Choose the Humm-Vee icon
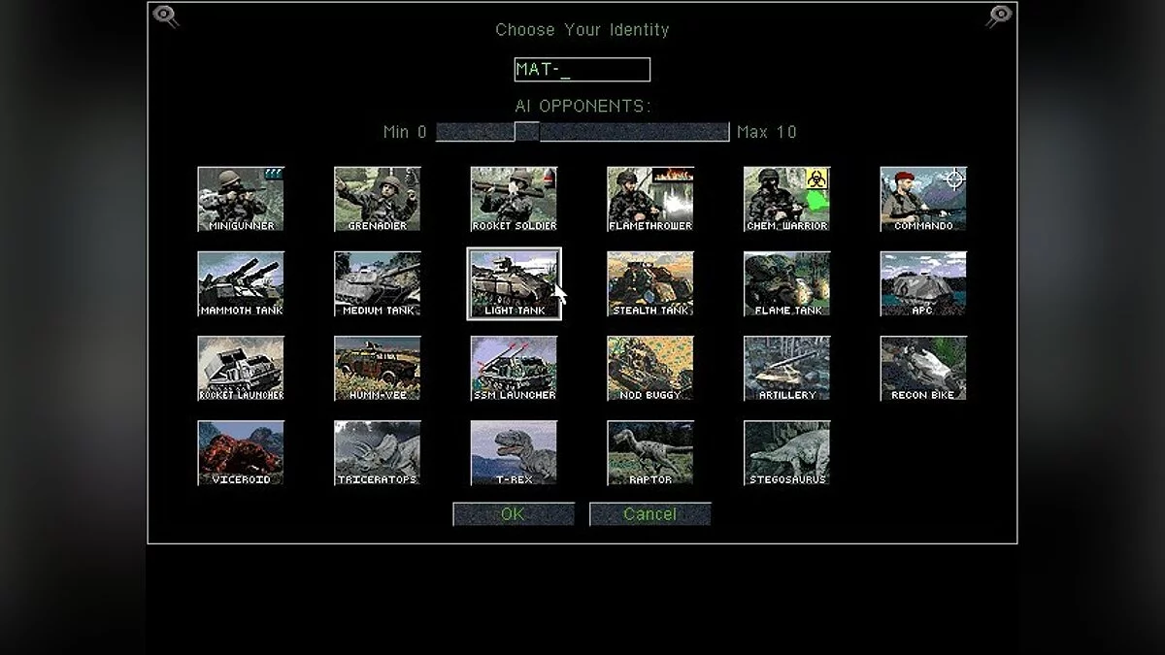Screen dimensions: 1165x655 (378, 368)
